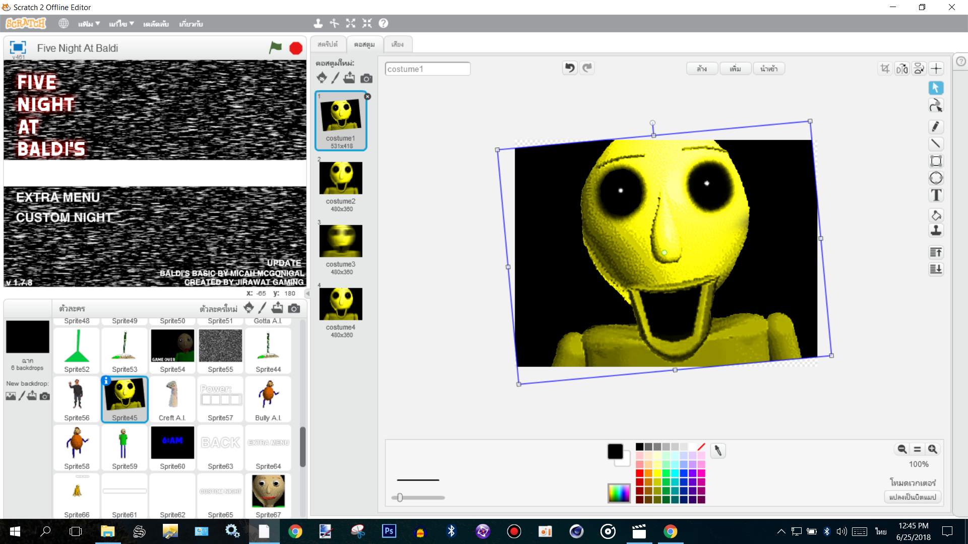Select the costume3 thumbnail
Screen dimensions: 968x544
tap(341, 241)
